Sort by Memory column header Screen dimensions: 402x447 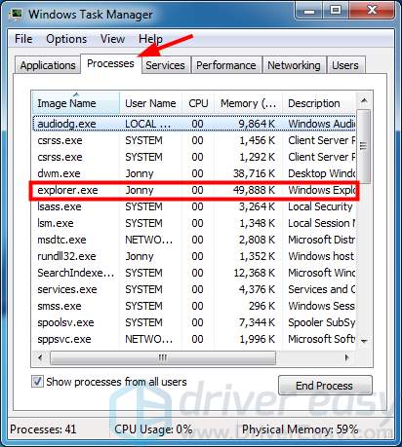pos(249,103)
